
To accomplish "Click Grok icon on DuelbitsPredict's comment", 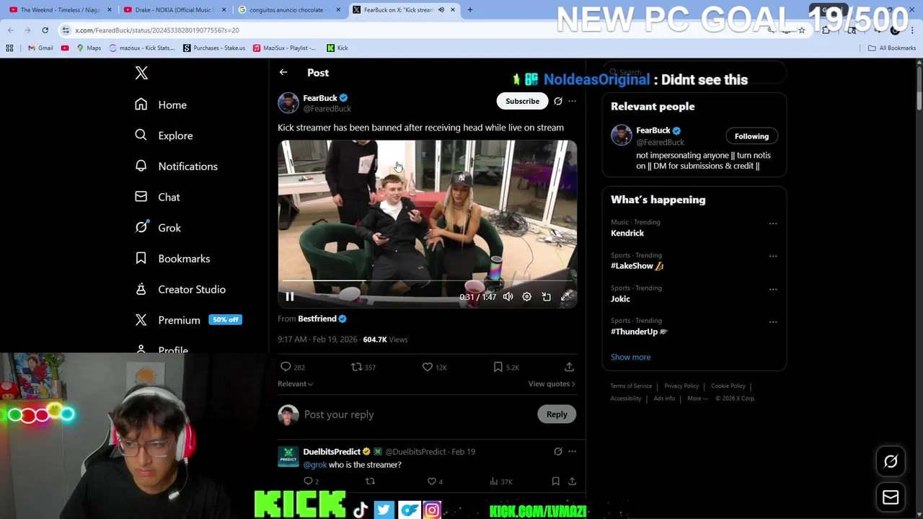I will [557, 452].
